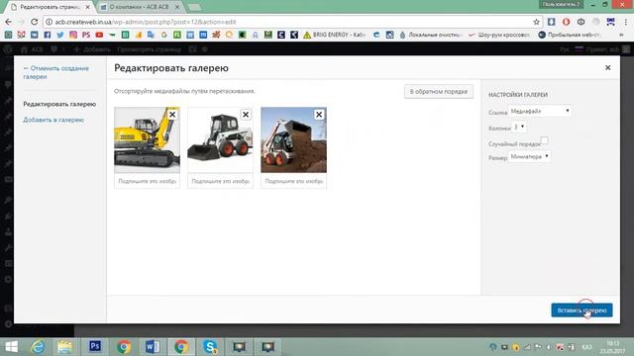The image size is (634, 356).
Task: Open the link-to dropdown set to Медиафайл
Action: [x=540, y=111]
